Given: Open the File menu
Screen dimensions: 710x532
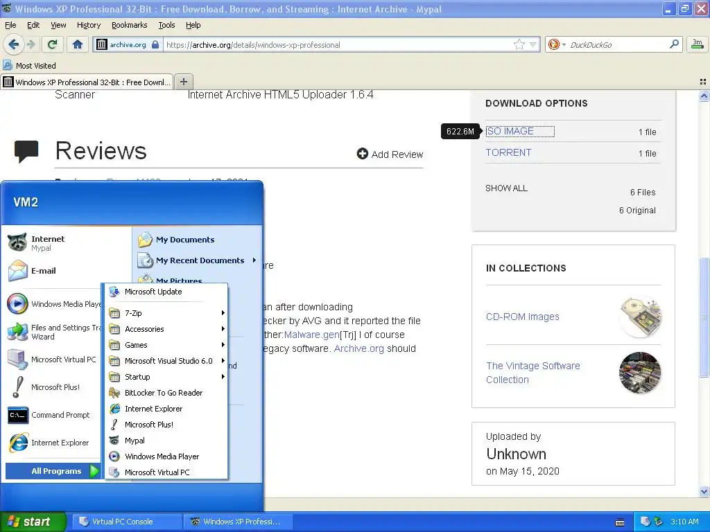Looking at the screenshot, I should coord(10,25).
